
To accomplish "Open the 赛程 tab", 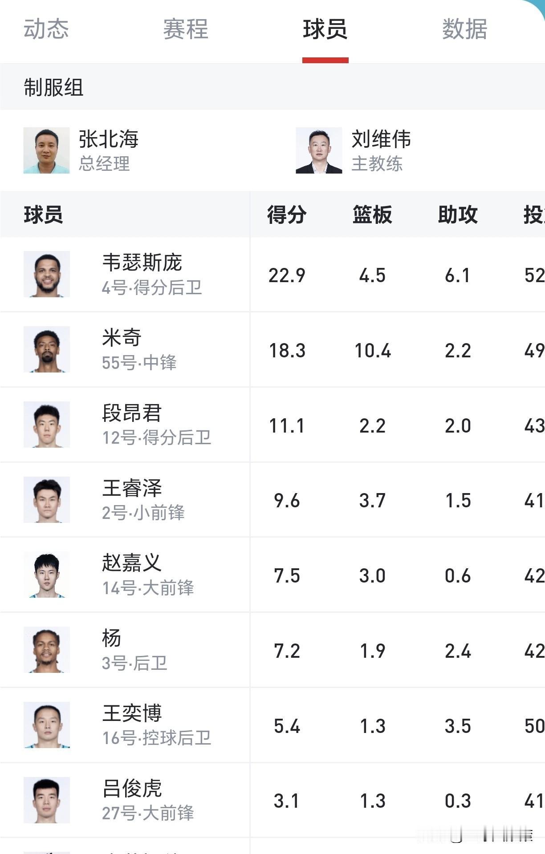I will 186,29.
